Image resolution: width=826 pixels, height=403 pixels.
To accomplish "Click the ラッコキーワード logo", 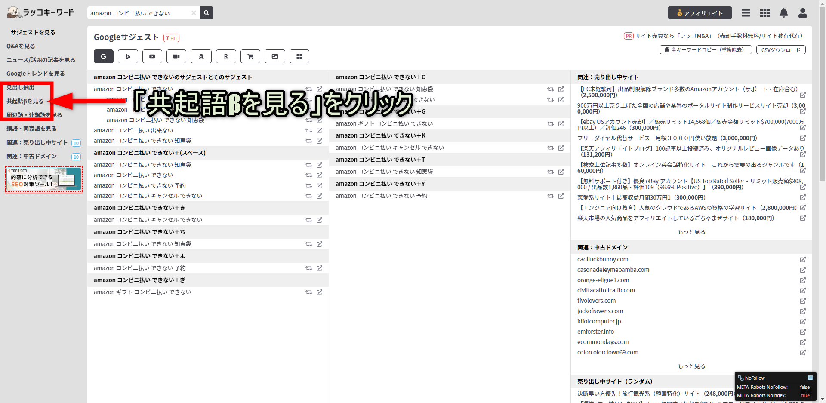I will 40,12.
